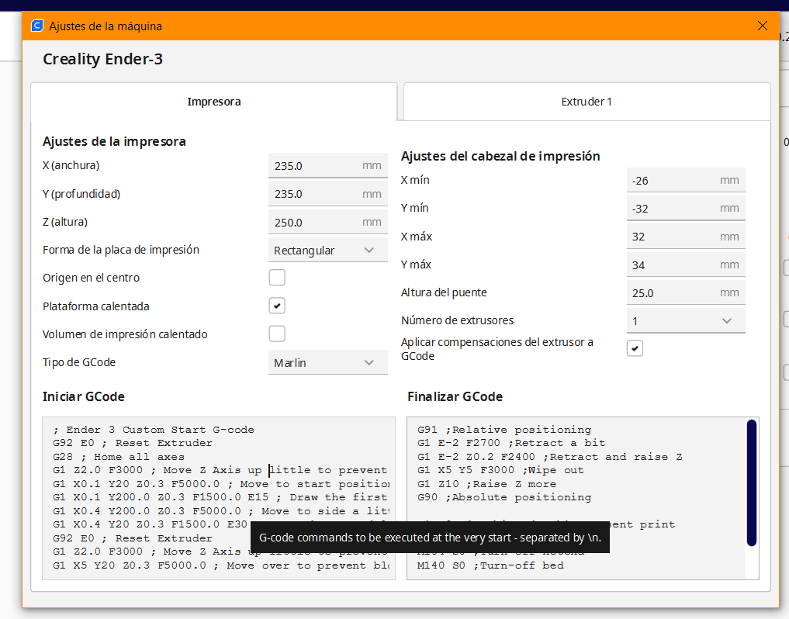Open the Tipo de GCode dropdown
Viewport: 789px width, 619px height.
coord(327,362)
